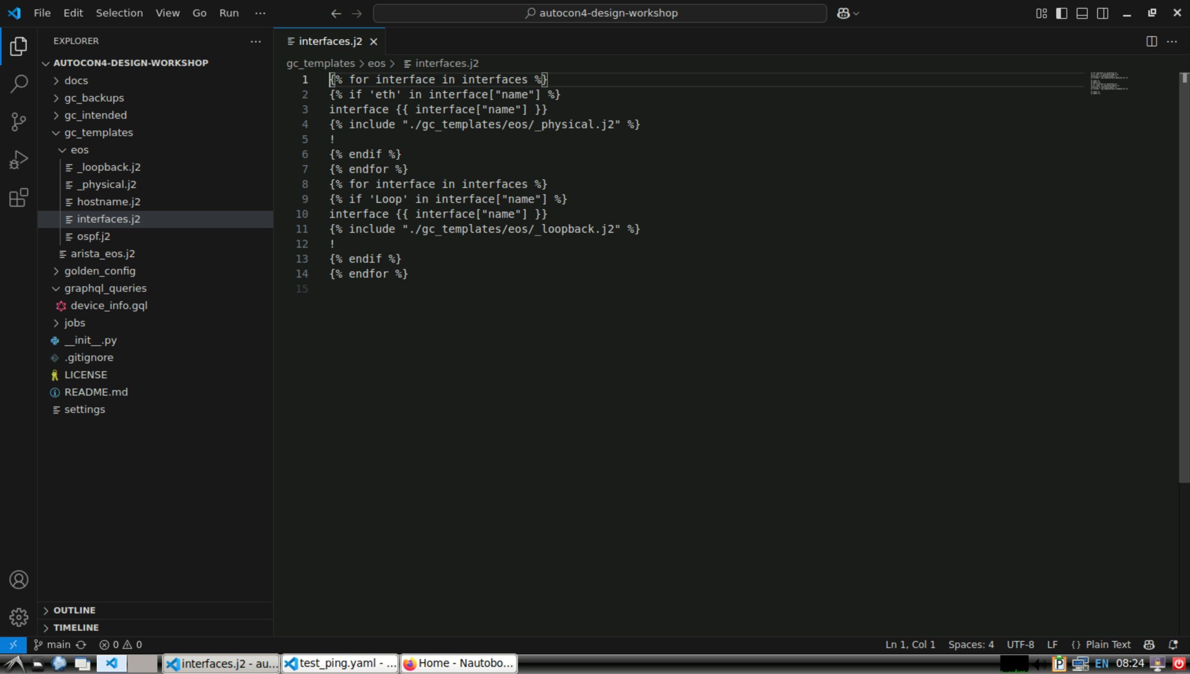Collapse the gc_templates folder
Viewport: 1190px width, 674px height.
98,133
